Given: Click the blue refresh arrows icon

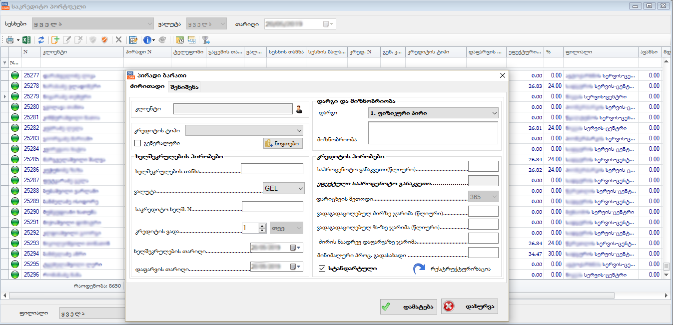Looking at the screenshot, I should point(41,40).
